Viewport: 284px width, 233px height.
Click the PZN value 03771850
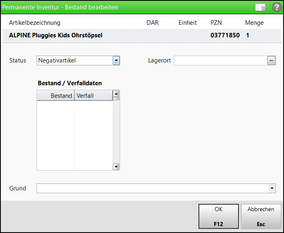click(225, 35)
